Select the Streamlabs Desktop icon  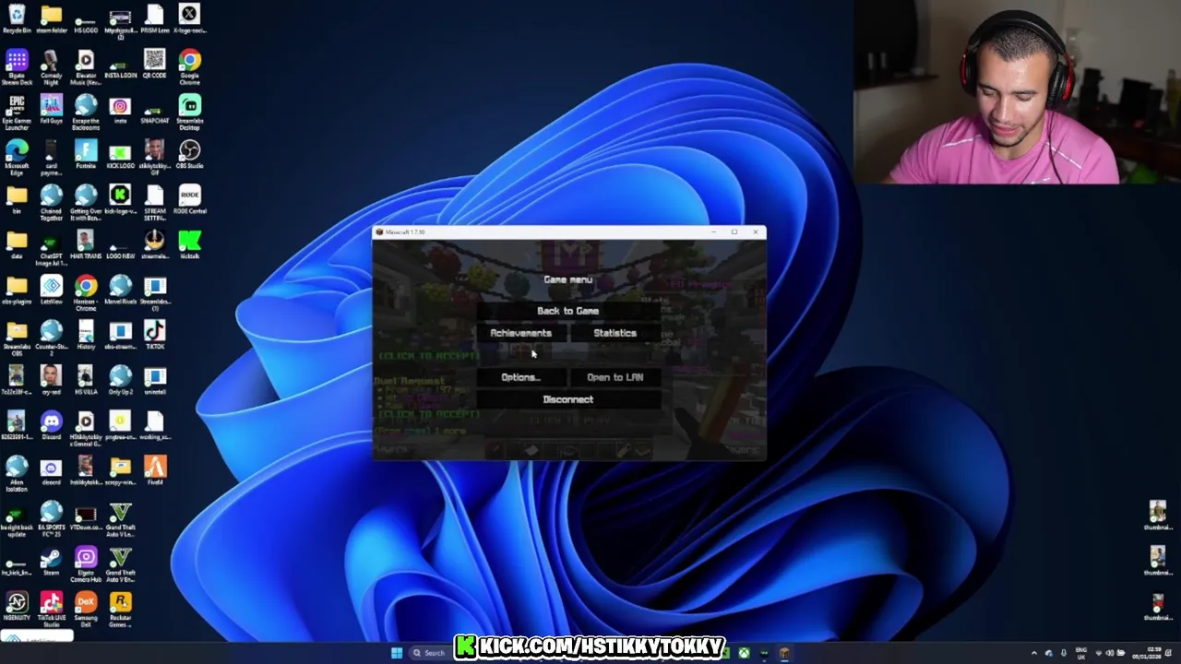tap(189, 113)
